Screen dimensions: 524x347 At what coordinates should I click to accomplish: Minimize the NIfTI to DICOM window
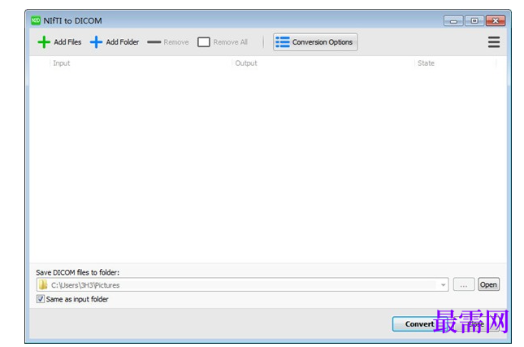pos(453,21)
